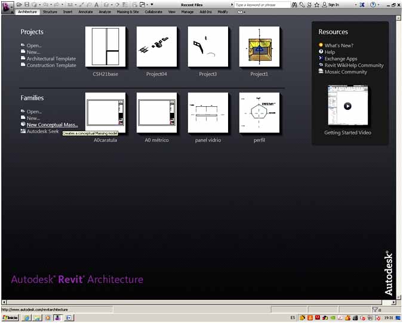Viewport: 403px width, 323px height.
Task: Open the Revit application menu button
Action: pos(7,7)
